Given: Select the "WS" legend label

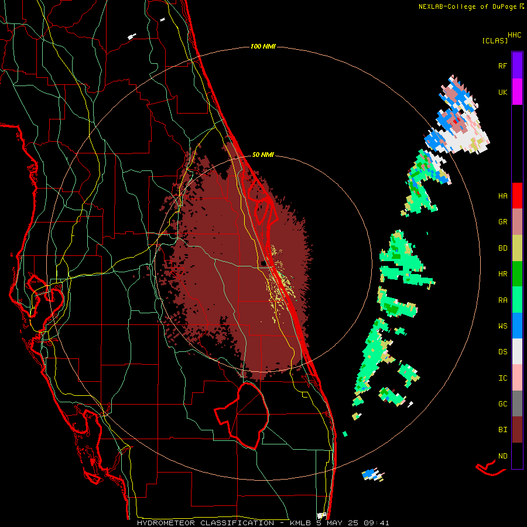Looking at the screenshot, I should coord(502,326).
